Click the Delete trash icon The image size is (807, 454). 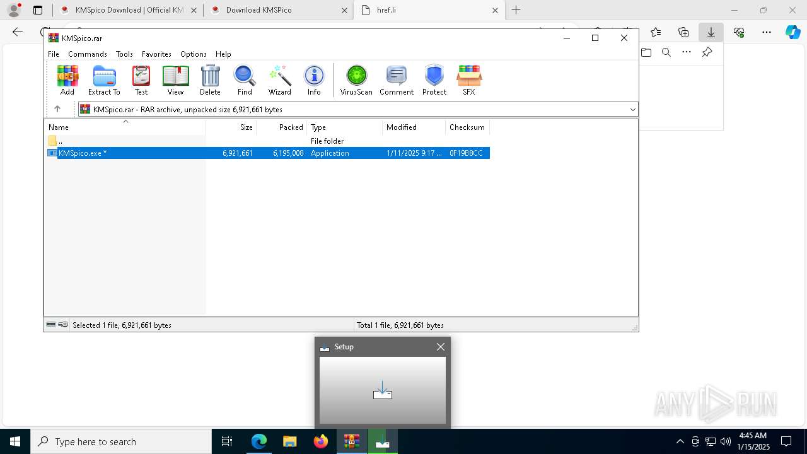210,80
